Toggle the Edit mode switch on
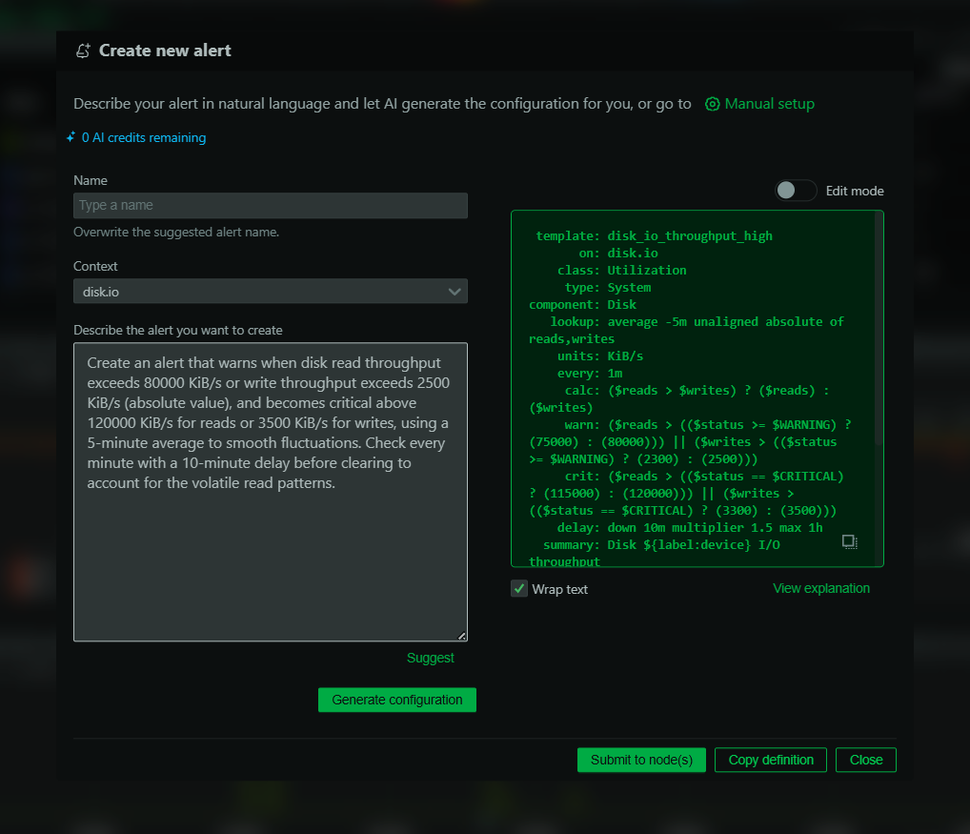Viewport: 970px width, 834px height. [796, 191]
